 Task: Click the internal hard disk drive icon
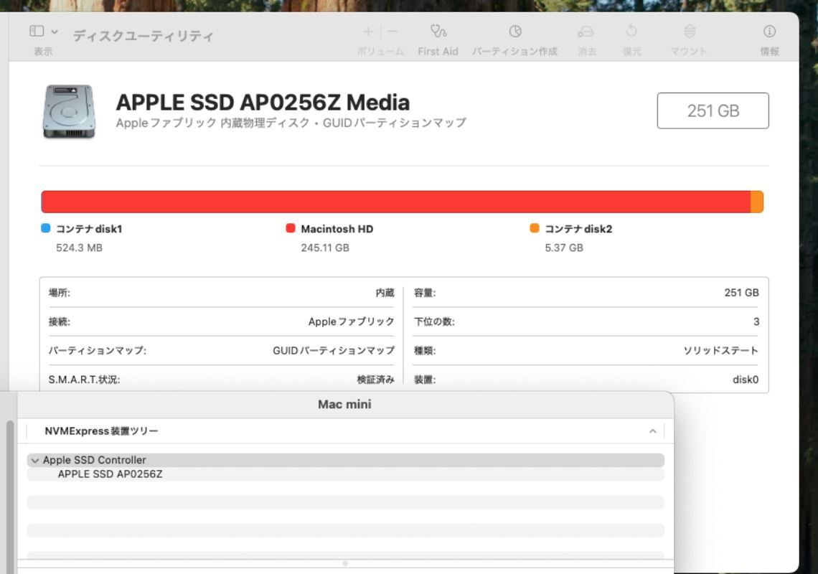click(68, 112)
